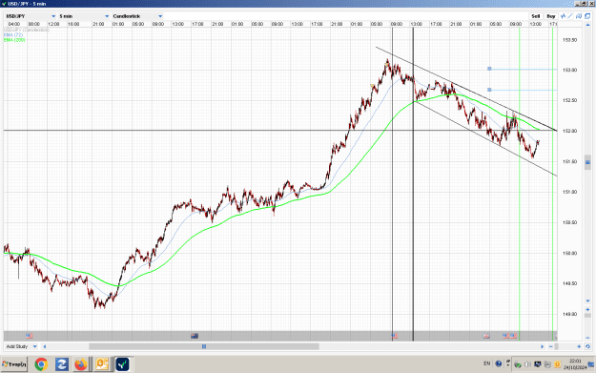The height and width of the screenshot is (373, 596).
Task: Select the EMA (200) study label
Action: (14, 40)
